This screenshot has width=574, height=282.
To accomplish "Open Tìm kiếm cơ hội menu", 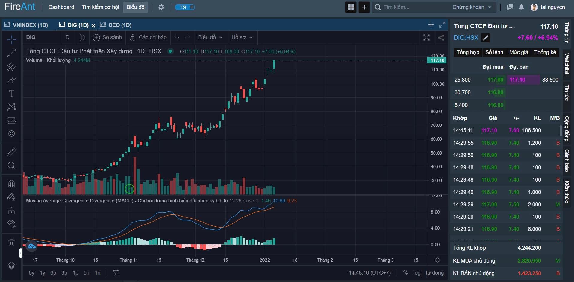I will [x=100, y=7].
